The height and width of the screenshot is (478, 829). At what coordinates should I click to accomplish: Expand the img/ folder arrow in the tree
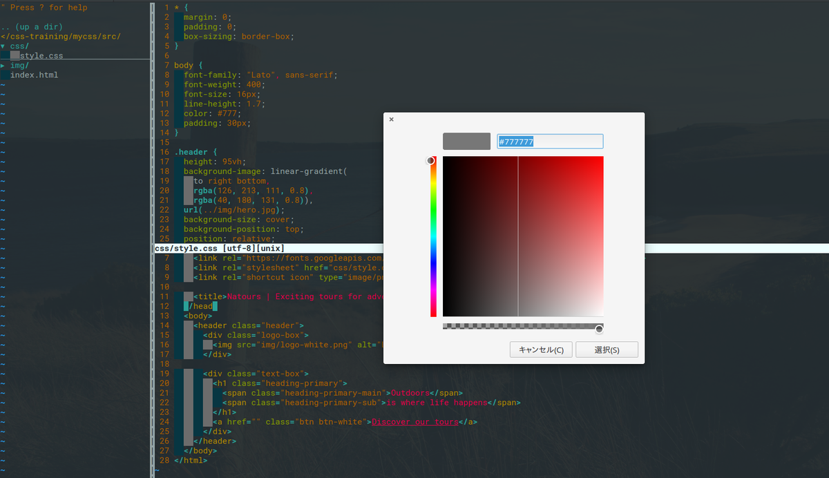click(3, 66)
